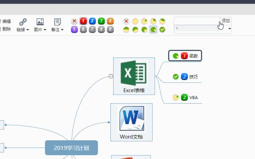Select the Excel表格 node

pos(134,76)
